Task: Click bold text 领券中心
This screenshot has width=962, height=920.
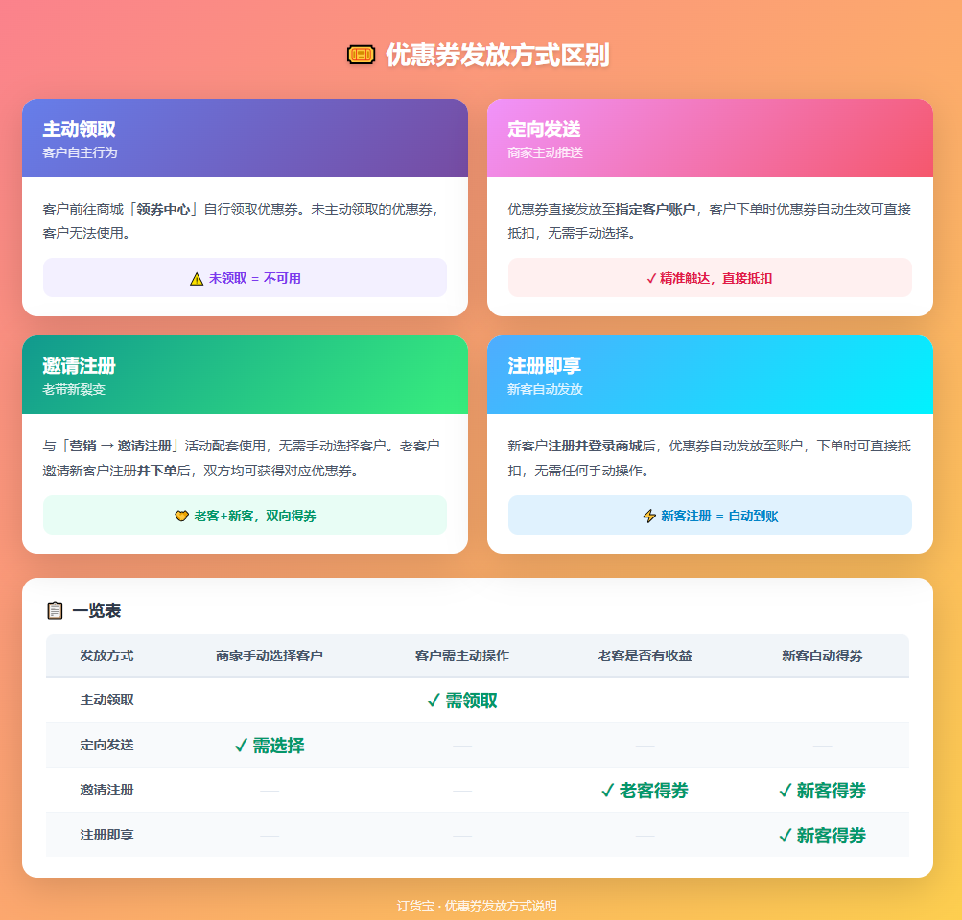Action: tap(163, 210)
